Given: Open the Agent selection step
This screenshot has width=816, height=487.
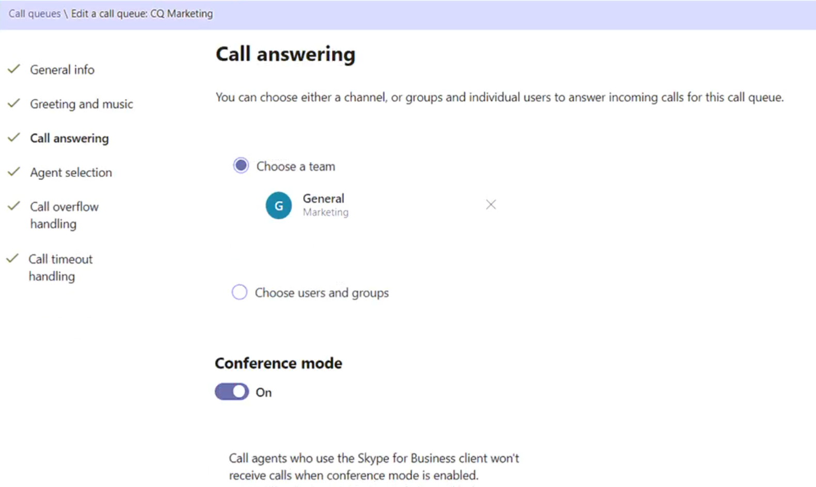Looking at the screenshot, I should point(71,172).
